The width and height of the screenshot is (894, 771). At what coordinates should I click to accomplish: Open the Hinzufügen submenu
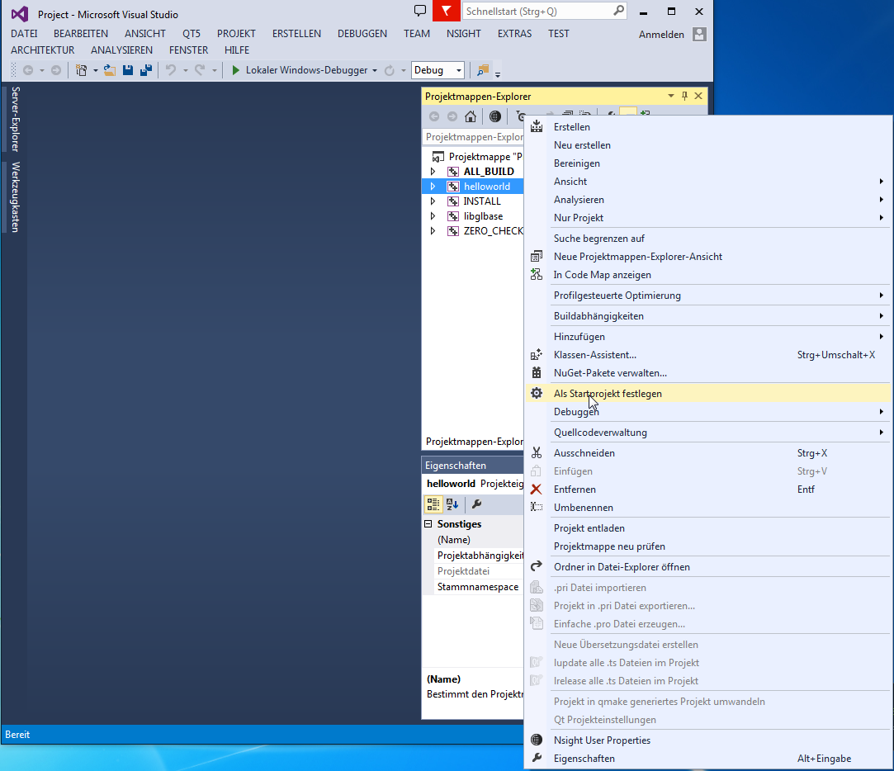[707, 337]
